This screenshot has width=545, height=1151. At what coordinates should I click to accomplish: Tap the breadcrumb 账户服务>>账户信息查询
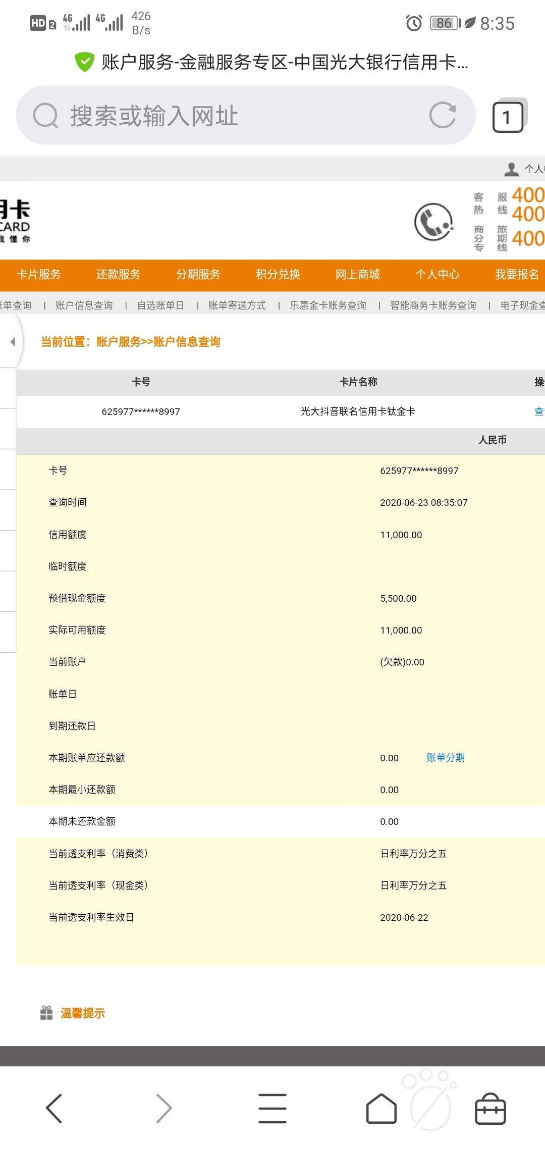[x=158, y=342]
